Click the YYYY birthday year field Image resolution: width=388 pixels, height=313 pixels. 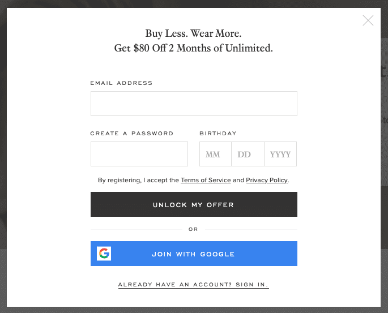[280, 154]
